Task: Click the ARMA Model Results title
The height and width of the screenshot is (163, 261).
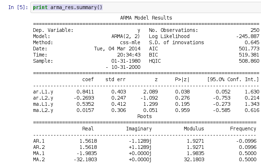Action: click(146, 18)
